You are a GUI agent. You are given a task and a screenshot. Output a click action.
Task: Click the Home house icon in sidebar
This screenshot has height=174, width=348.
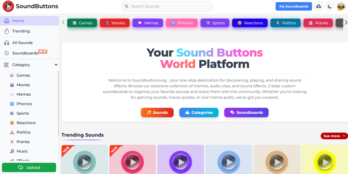coord(7,21)
